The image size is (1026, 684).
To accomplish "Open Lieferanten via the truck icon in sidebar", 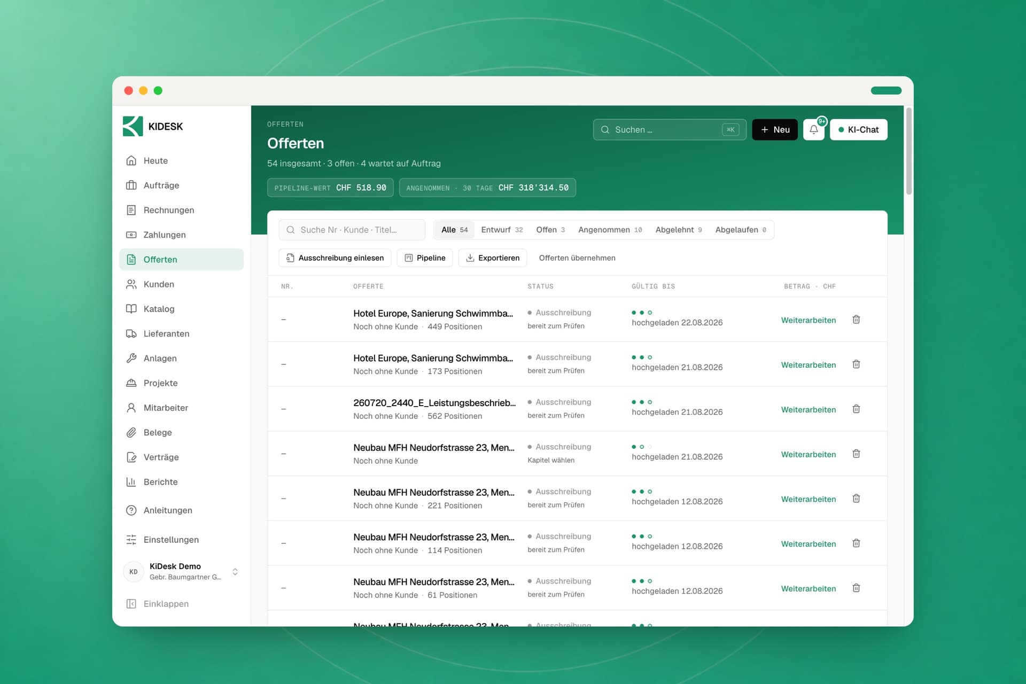I will pos(131,333).
